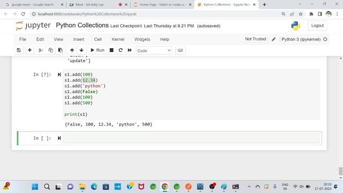Open a new browser tab
343x193 pixels.
pyautogui.click(x=264, y=5)
